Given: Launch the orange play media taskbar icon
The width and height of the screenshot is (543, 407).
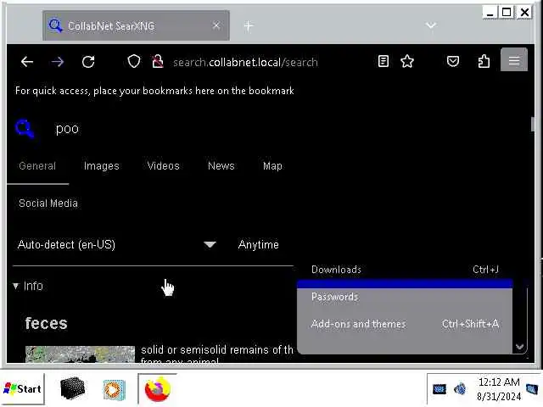Looking at the screenshot, I should click(x=114, y=390).
